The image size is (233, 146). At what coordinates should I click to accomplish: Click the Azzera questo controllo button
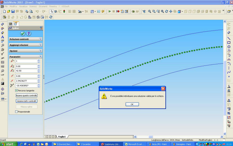(26, 96)
